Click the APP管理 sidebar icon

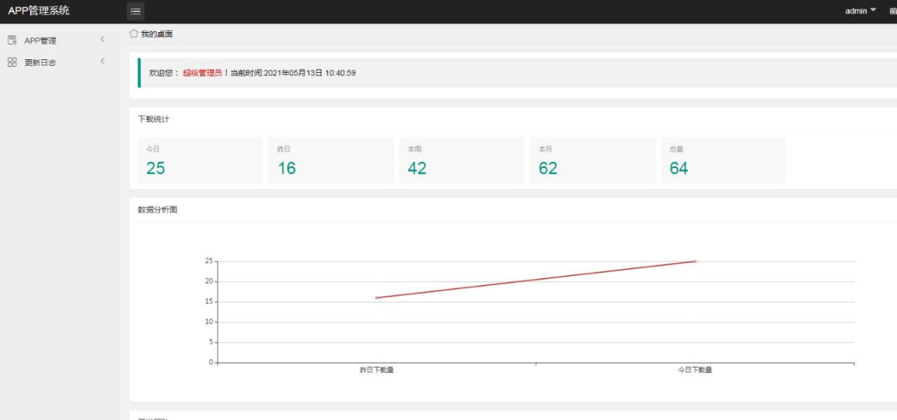tap(12, 40)
